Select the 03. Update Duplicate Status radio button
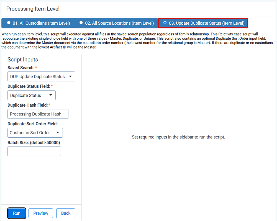277x221 pixels. [x=165, y=23]
